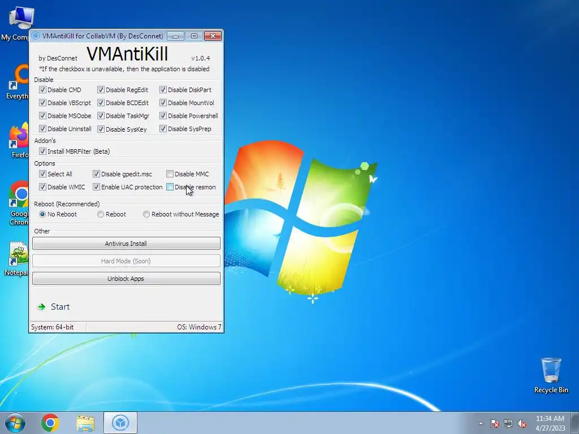This screenshot has width=579, height=434.
Task: Click Show Desktop strip beside clock
Action: pos(575,423)
